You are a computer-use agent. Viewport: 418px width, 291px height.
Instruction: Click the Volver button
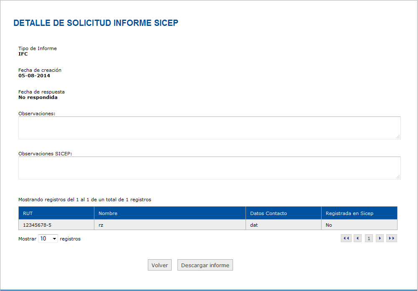coord(160,265)
